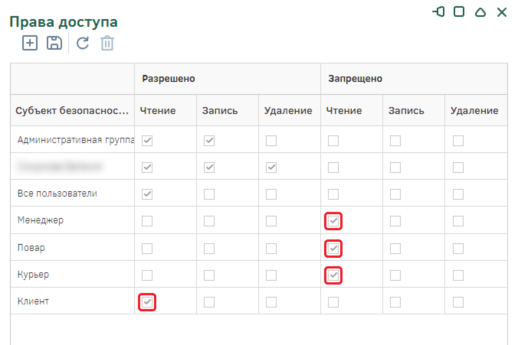Viewport: 518px width, 345px height.
Task: Save access rights with the floppy disk icon
Action: coord(54,43)
